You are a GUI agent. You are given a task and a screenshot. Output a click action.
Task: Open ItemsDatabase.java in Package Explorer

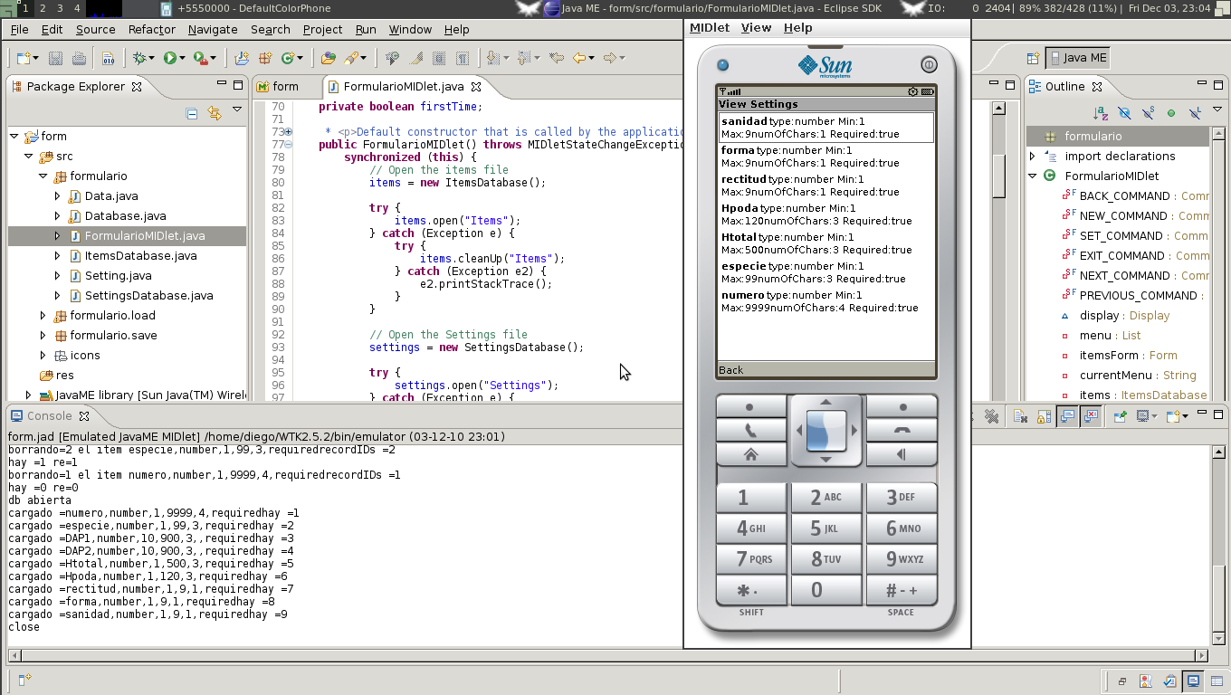140,256
